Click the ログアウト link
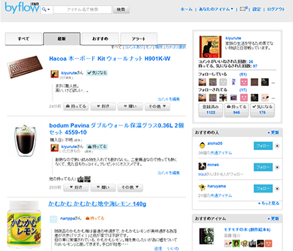The width and height of the screenshot is (293, 251). click(276, 9)
